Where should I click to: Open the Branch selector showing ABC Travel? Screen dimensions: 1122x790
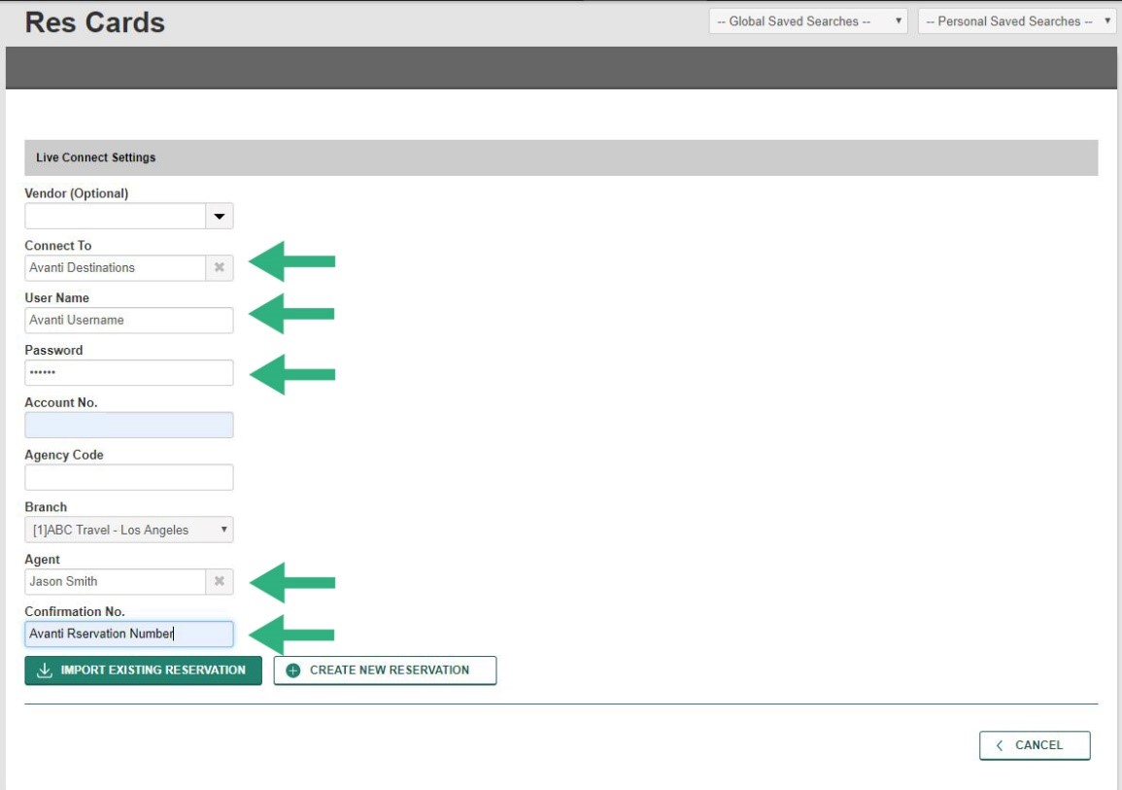[126, 529]
